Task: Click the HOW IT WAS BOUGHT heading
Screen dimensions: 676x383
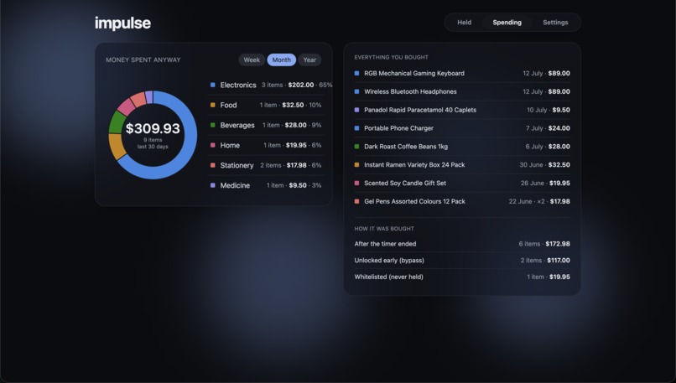Action: tap(384, 229)
